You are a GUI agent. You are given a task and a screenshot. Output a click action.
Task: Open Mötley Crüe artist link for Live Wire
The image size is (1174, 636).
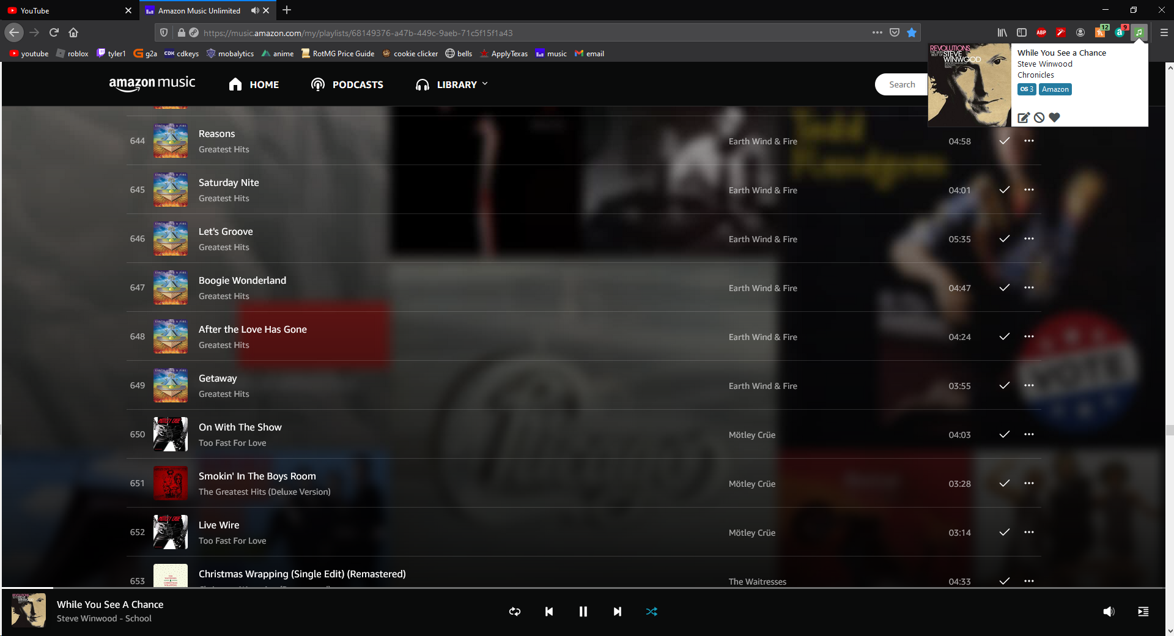pos(752,533)
